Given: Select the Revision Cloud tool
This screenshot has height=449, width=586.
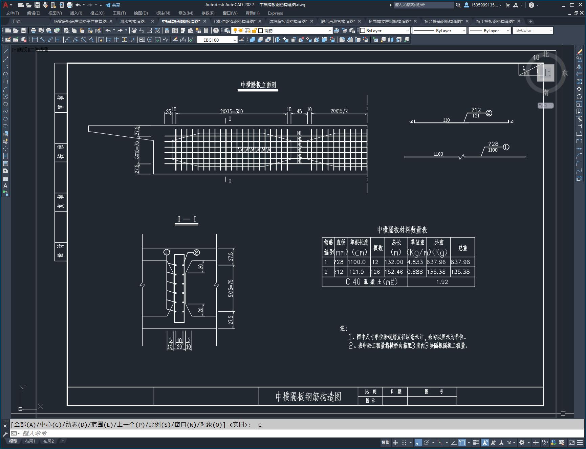Looking at the screenshot, I should (5, 104).
